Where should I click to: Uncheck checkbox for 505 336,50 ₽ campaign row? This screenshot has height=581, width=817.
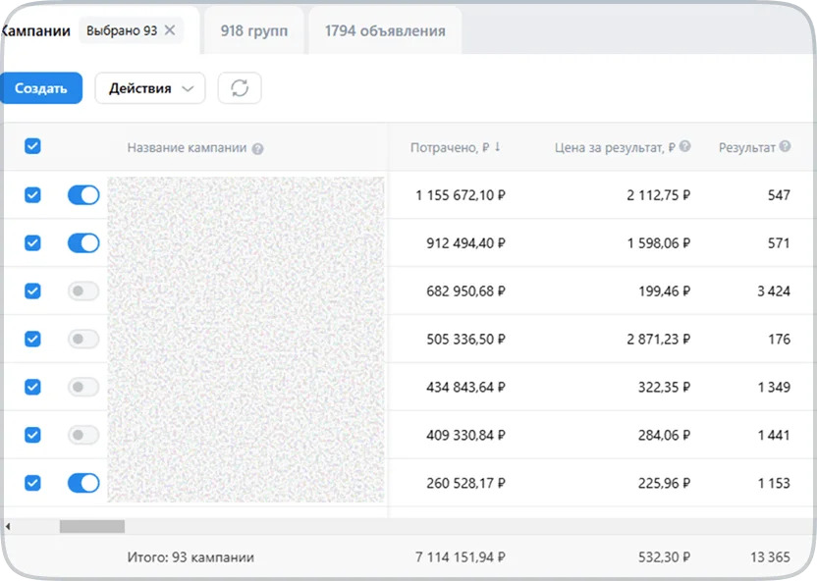32,339
